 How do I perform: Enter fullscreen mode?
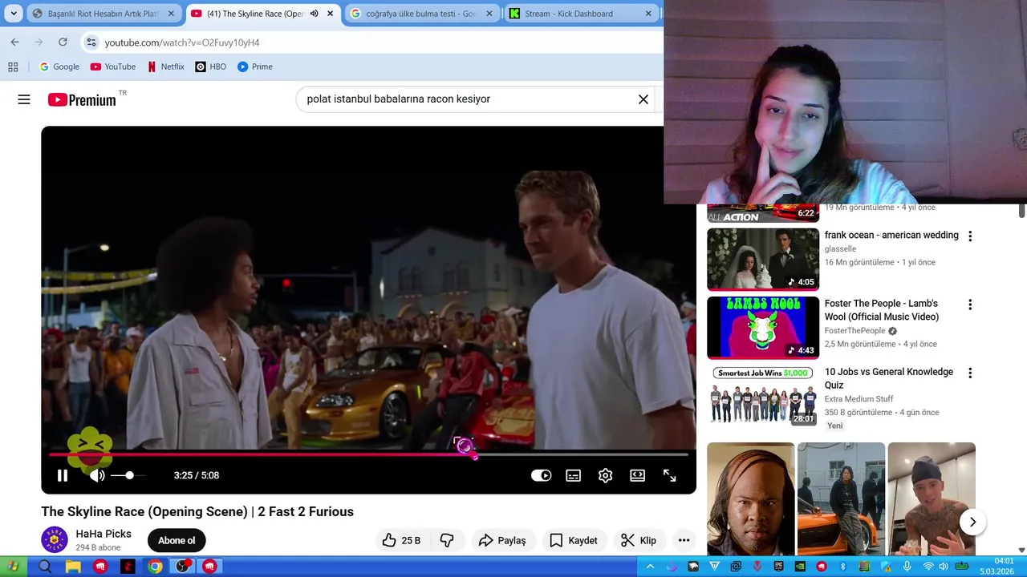[x=670, y=475]
